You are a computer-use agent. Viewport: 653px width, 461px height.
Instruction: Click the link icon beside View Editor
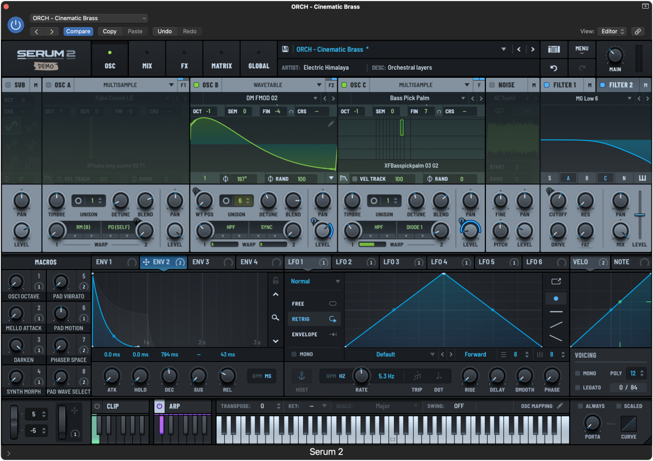638,32
